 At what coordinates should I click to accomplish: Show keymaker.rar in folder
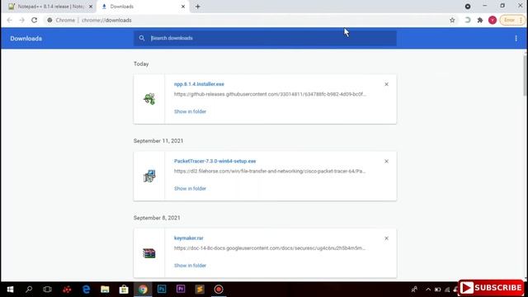(x=190, y=266)
